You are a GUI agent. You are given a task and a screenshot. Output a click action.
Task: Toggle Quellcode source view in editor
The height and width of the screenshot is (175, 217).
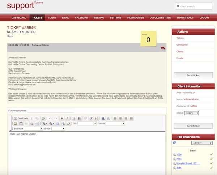[21, 118]
